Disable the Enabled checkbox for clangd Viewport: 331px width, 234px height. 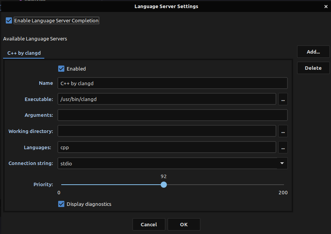tap(61, 68)
